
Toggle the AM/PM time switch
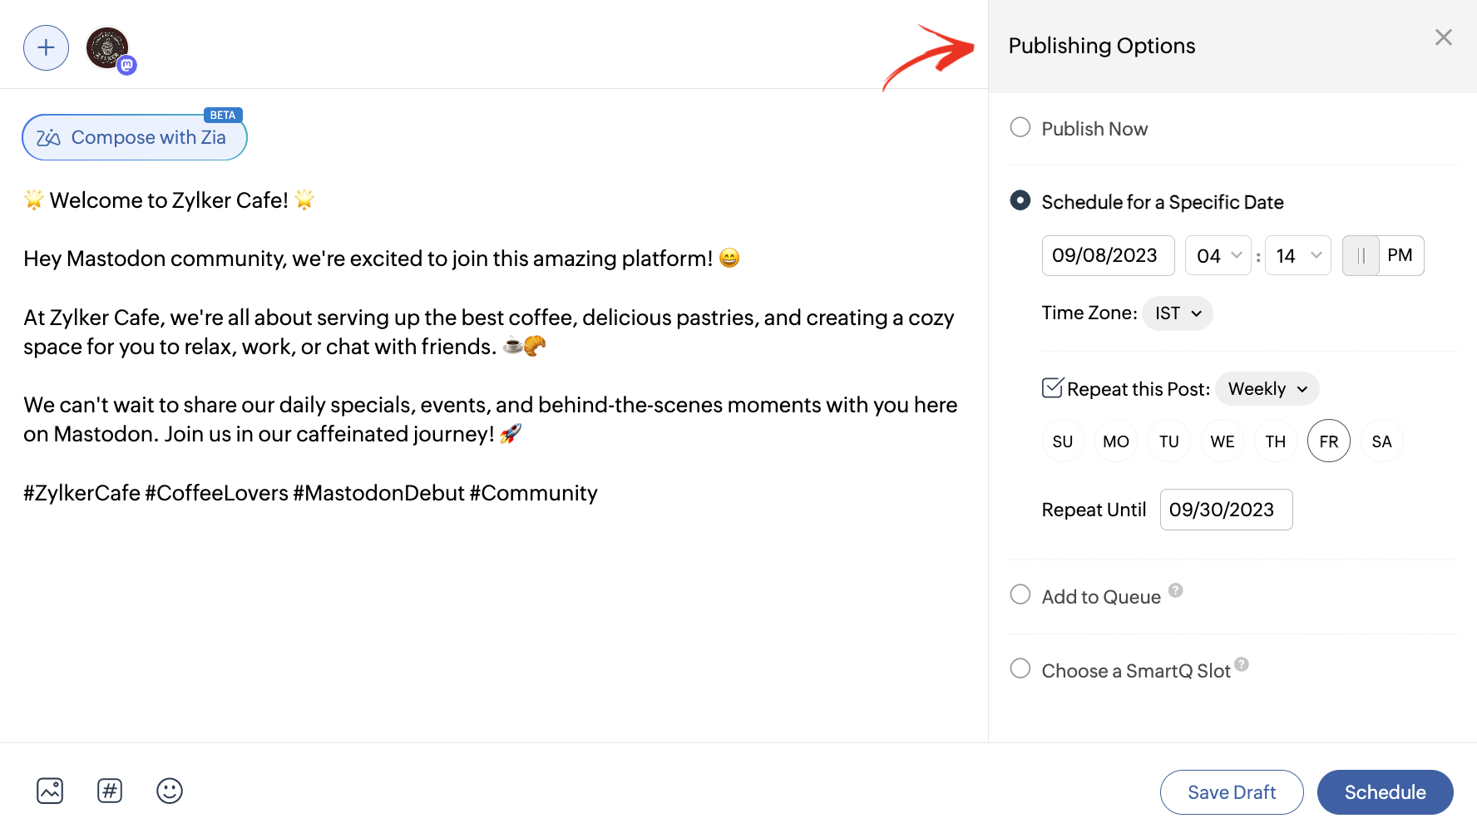coord(1382,256)
